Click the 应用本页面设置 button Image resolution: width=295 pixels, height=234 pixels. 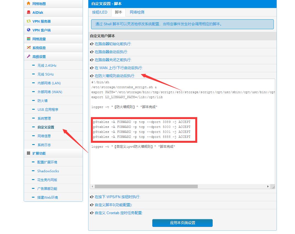tap(182, 223)
